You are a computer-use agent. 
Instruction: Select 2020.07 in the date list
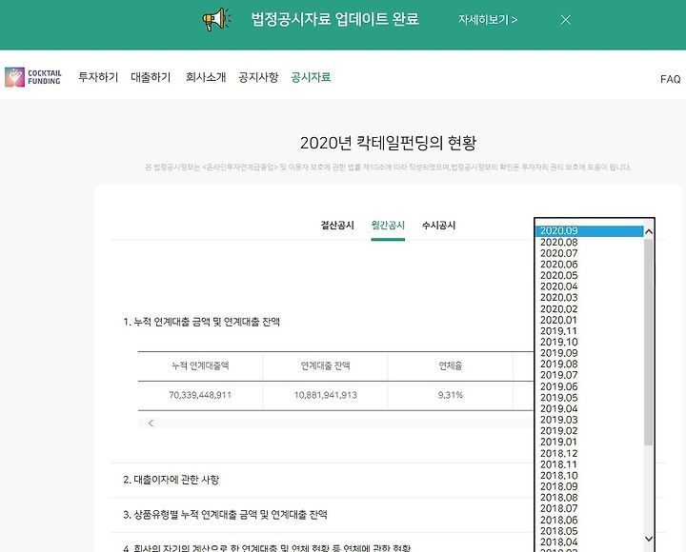pos(590,253)
